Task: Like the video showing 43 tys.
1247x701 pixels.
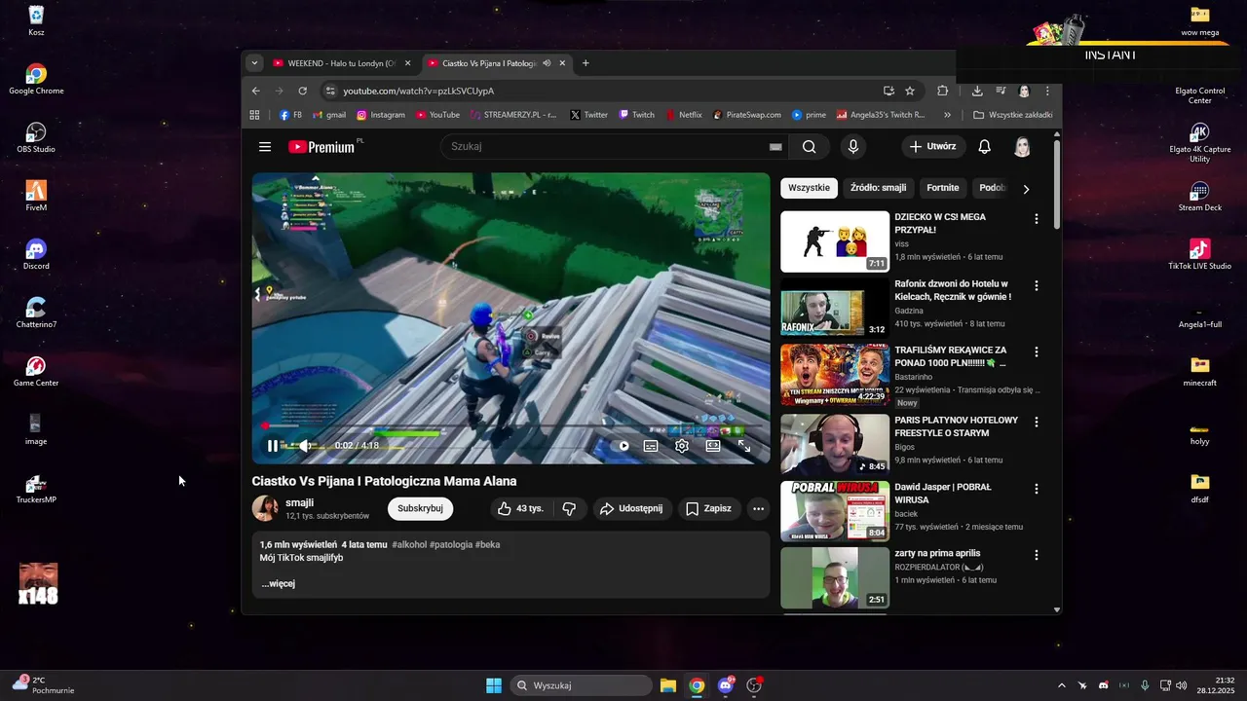Action: tap(520, 508)
